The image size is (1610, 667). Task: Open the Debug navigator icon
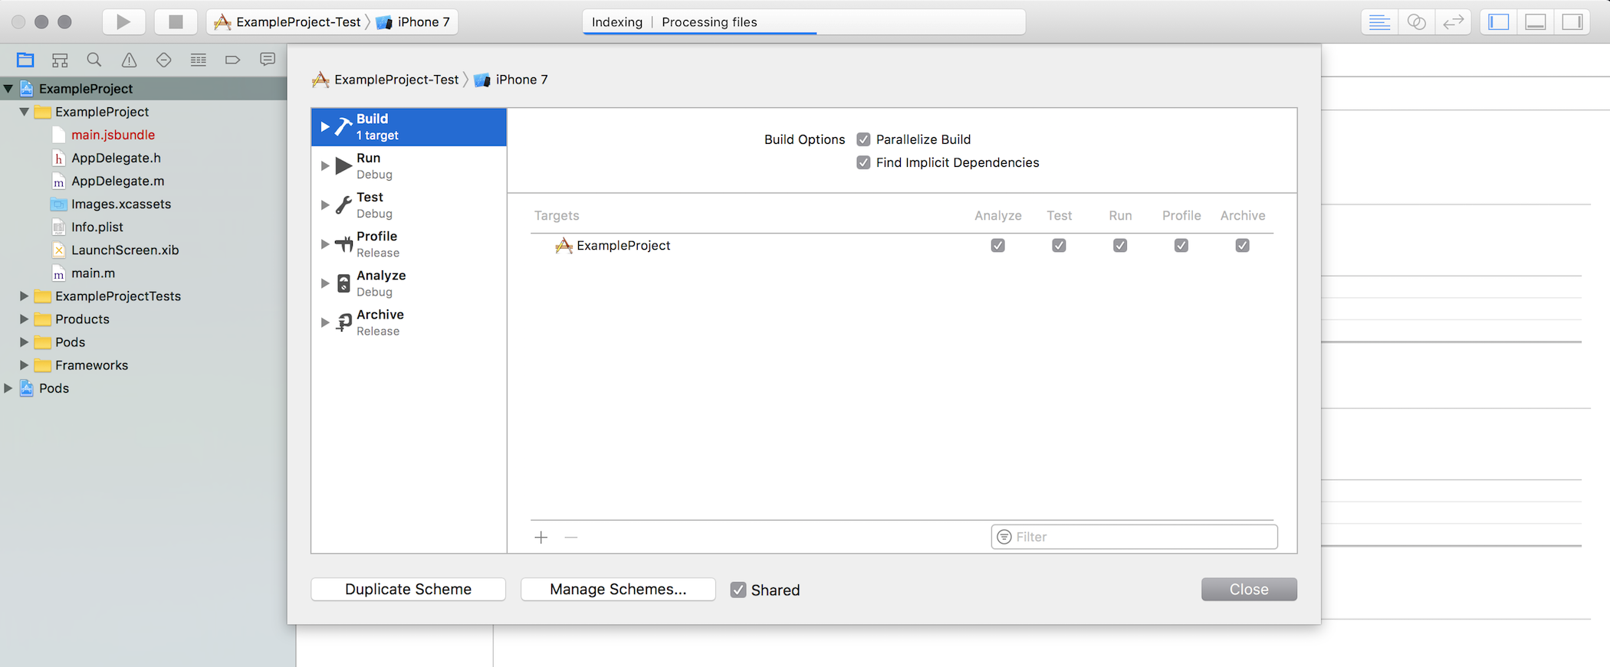pyautogui.click(x=199, y=60)
